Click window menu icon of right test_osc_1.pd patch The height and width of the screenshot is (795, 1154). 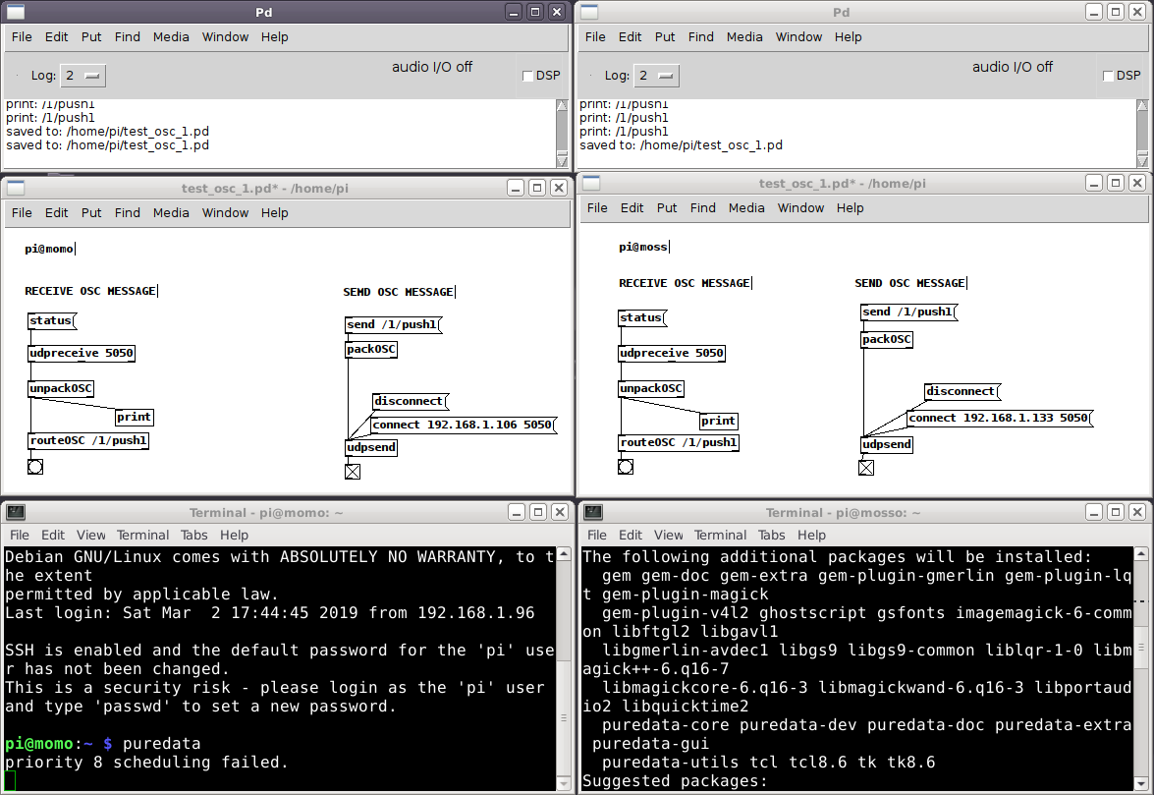coord(592,183)
